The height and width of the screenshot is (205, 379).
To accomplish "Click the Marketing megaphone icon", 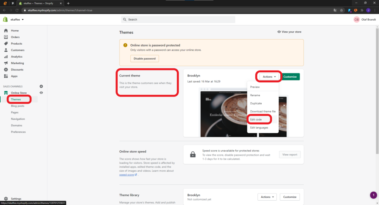I will pyautogui.click(x=6, y=63).
